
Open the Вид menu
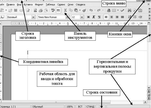coord(19,5)
